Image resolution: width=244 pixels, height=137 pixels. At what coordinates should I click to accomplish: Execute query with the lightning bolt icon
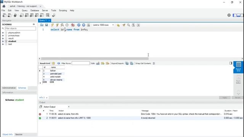click(53, 25)
